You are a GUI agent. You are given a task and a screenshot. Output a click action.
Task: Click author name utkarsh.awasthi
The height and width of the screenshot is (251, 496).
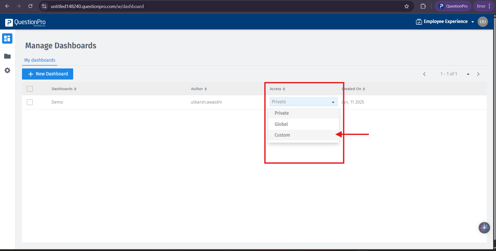tap(206, 102)
